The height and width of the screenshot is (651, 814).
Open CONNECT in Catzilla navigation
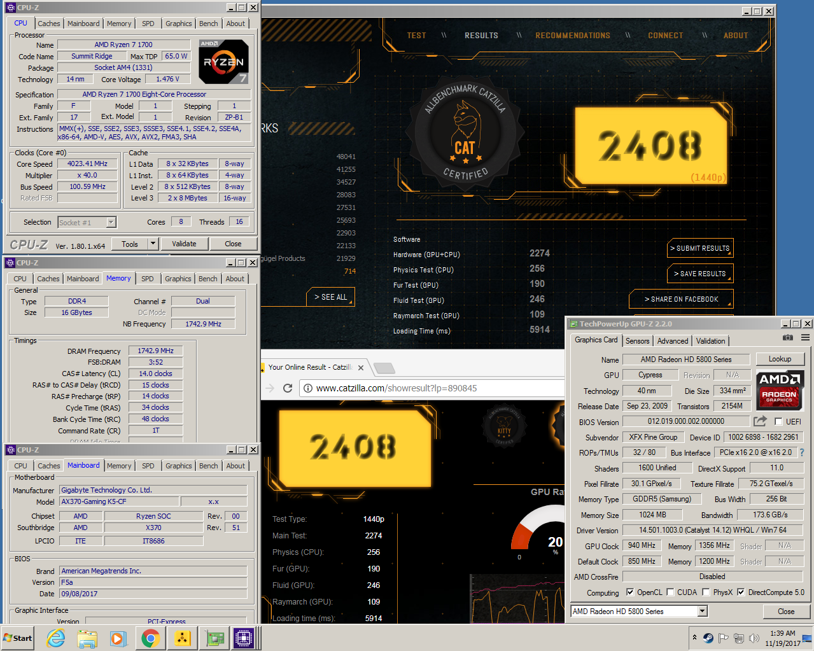666,36
